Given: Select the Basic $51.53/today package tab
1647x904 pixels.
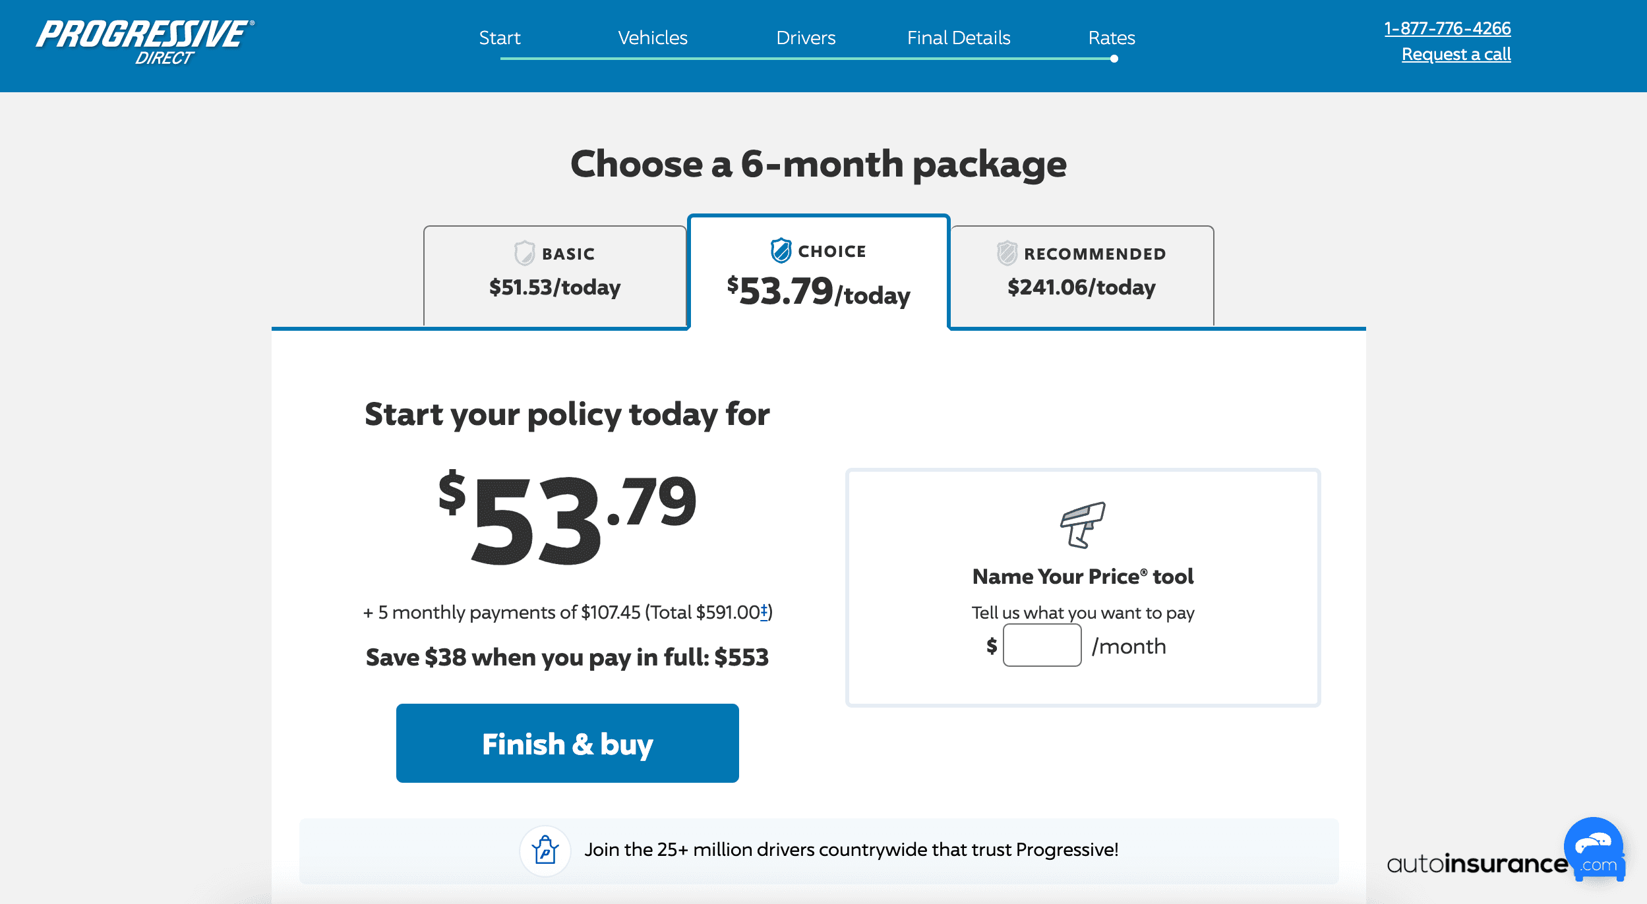Looking at the screenshot, I should pyautogui.click(x=555, y=275).
